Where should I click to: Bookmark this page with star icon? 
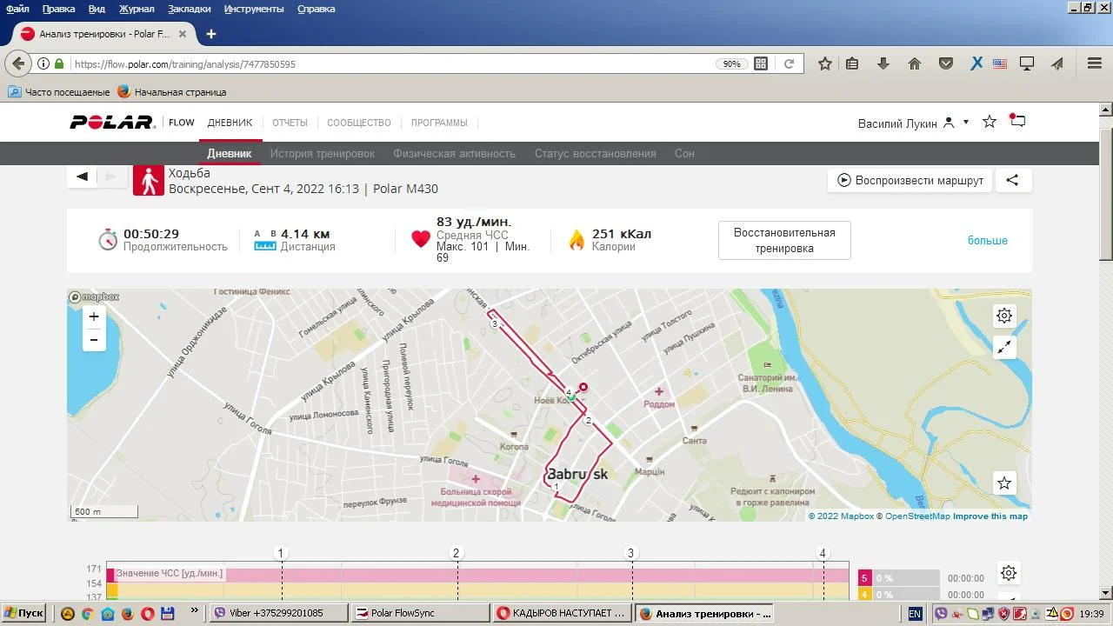(x=824, y=63)
